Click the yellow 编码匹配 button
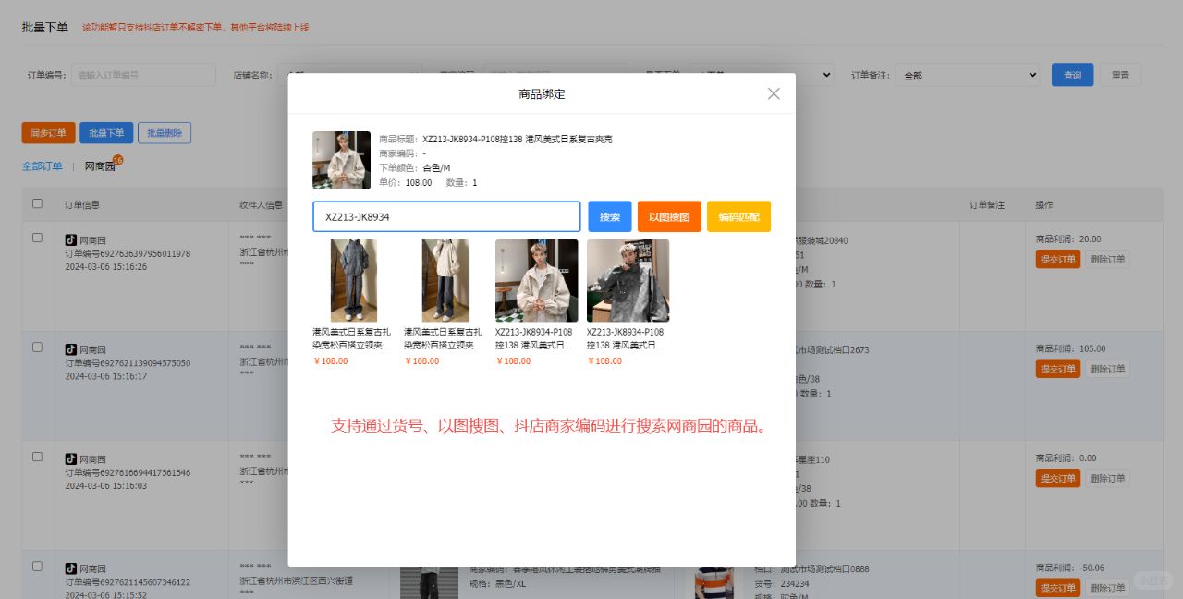Viewport: 1183px width, 599px height. pos(738,216)
